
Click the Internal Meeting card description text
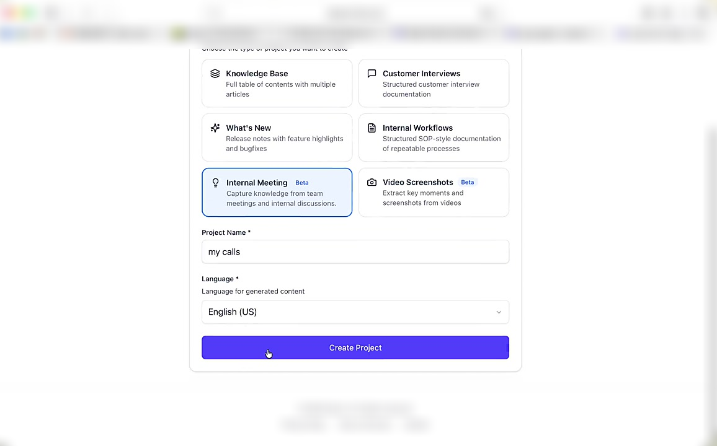pos(281,198)
